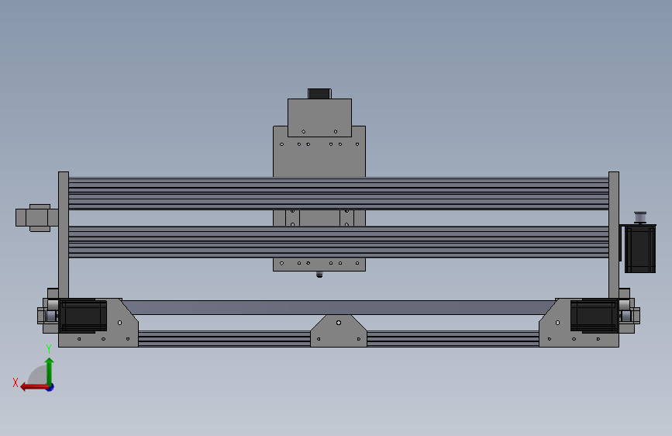This screenshot has height=436, width=672.
Task: Click the blue Z axis ball of the orientation triad
Action: [x=50, y=387]
